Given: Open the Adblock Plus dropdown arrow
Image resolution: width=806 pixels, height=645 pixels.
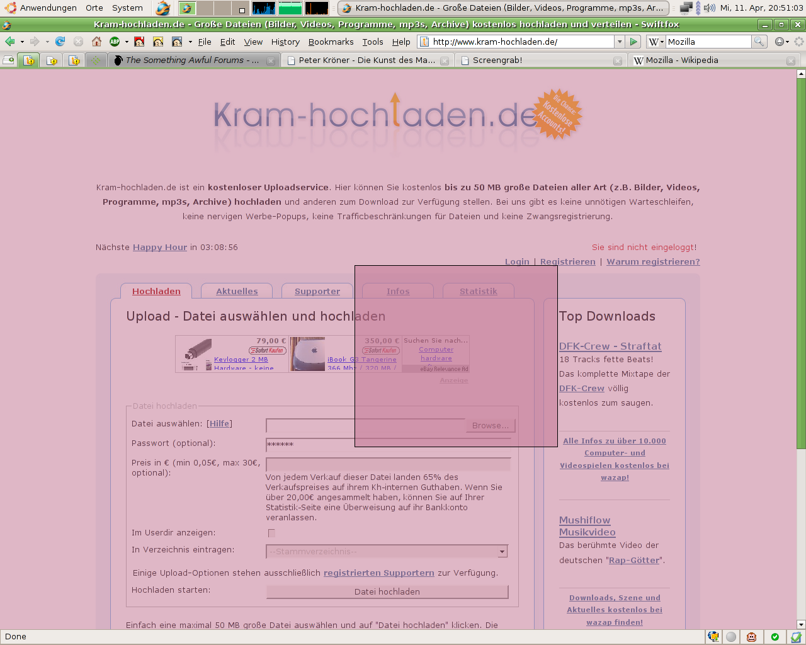Looking at the screenshot, I should 126,42.
